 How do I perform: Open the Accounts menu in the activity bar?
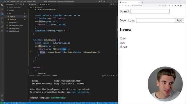click(2, 96)
